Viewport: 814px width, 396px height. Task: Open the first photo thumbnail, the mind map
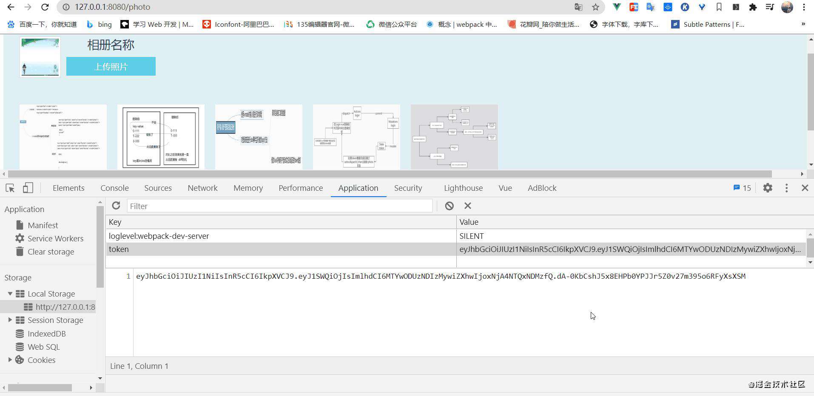point(63,137)
